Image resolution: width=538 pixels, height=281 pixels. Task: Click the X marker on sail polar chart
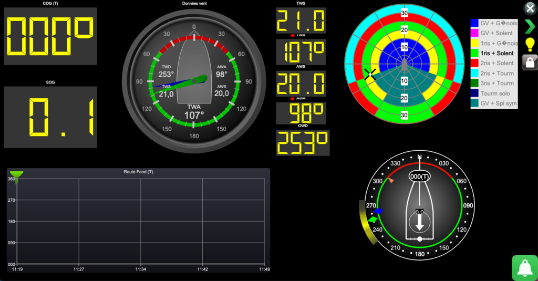point(370,75)
